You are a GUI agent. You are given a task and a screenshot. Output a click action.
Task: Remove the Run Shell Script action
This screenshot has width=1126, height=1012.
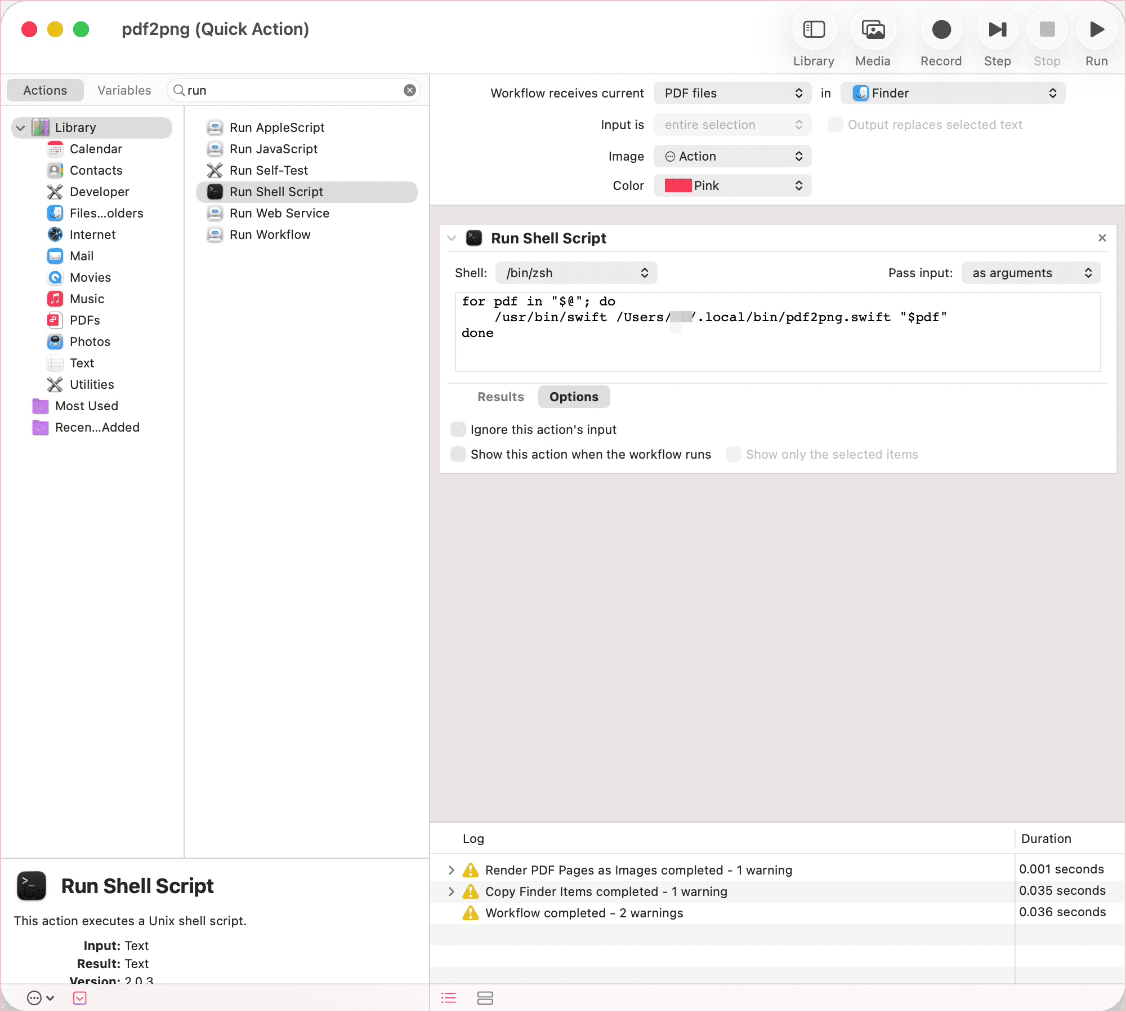[1102, 238]
